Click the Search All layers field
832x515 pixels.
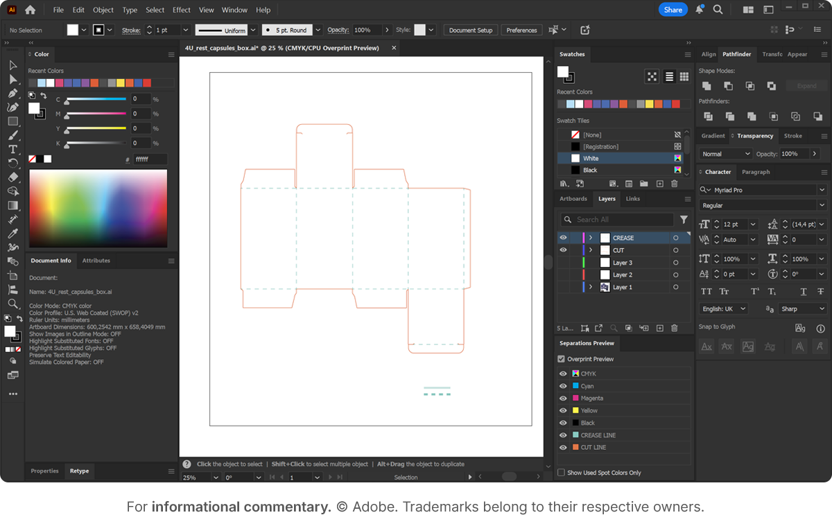click(617, 220)
